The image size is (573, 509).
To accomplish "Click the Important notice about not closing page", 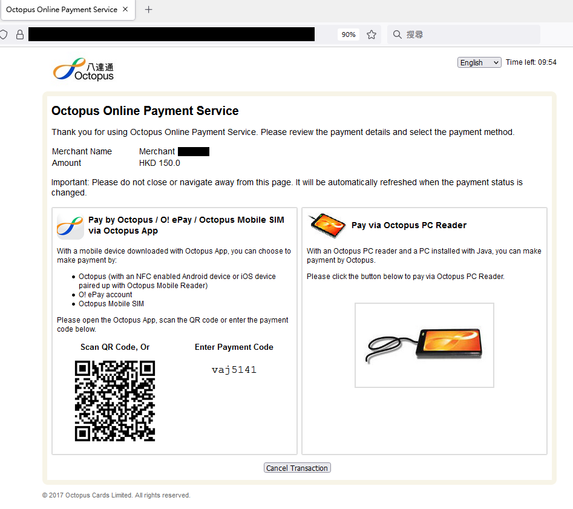I will click(x=287, y=187).
